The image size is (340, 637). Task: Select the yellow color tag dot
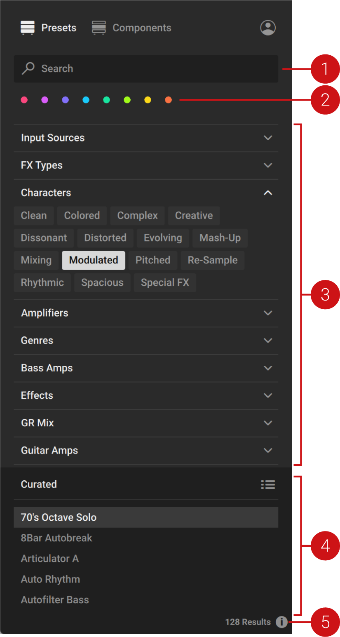pos(148,100)
